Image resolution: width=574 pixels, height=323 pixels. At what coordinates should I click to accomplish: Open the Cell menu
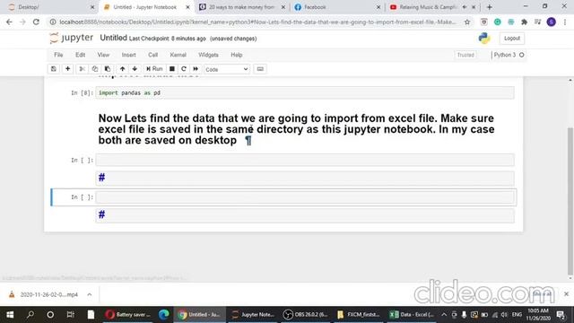[152, 55]
